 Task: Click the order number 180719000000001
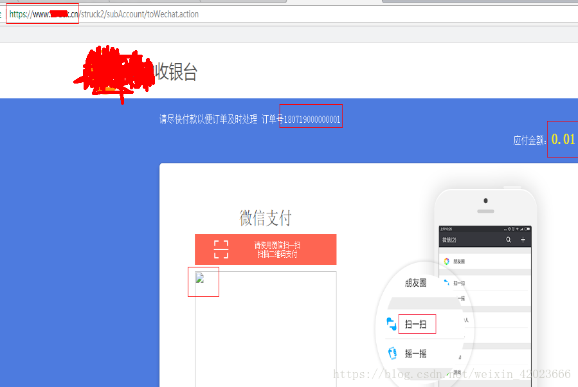click(312, 120)
